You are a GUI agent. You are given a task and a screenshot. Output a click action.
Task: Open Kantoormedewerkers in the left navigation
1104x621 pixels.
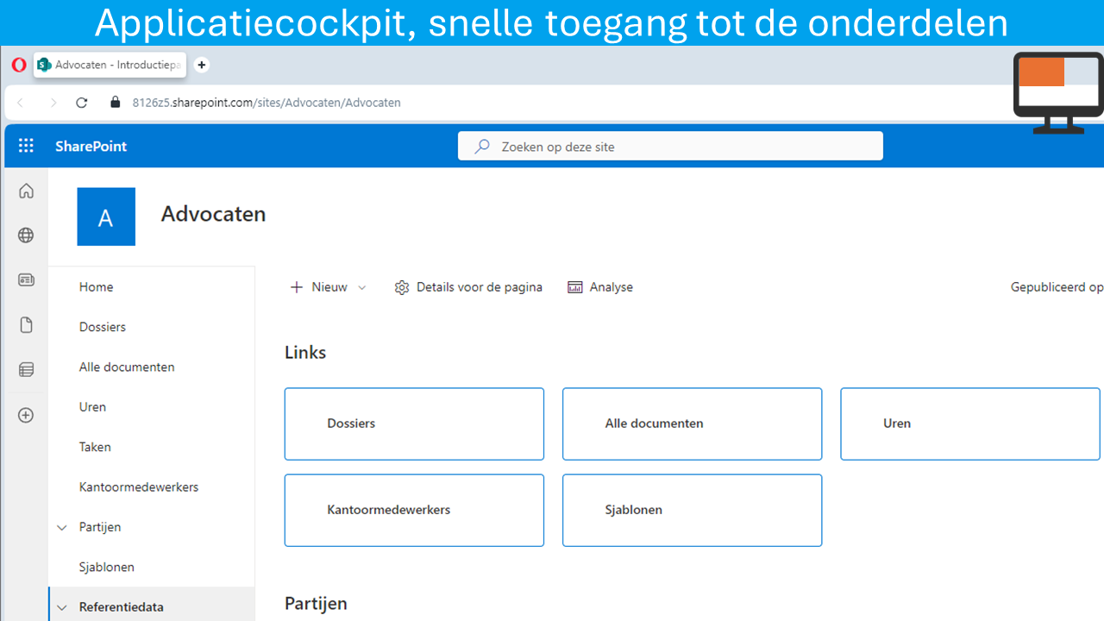(x=139, y=487)
